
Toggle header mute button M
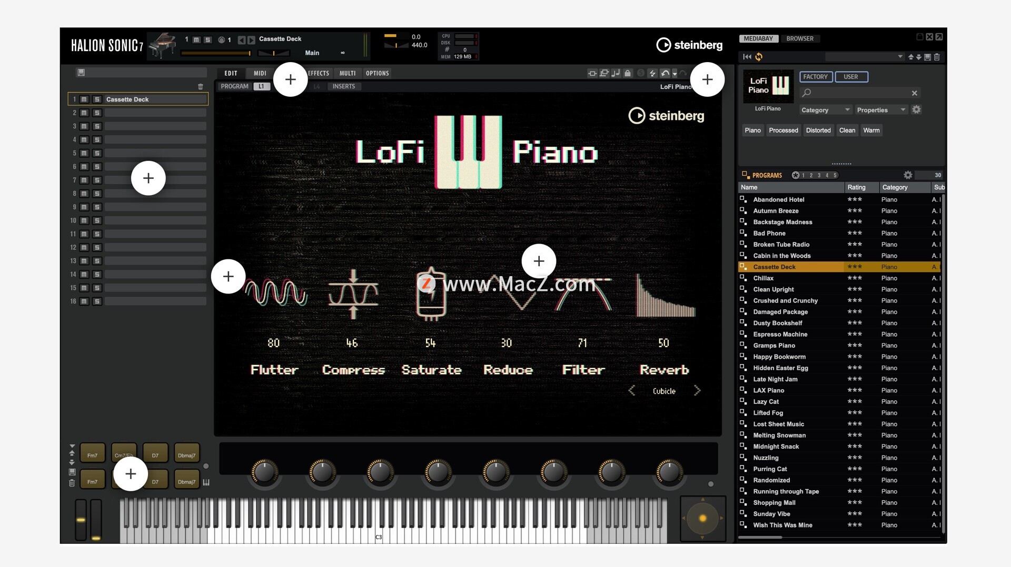[x=196, y=40]
